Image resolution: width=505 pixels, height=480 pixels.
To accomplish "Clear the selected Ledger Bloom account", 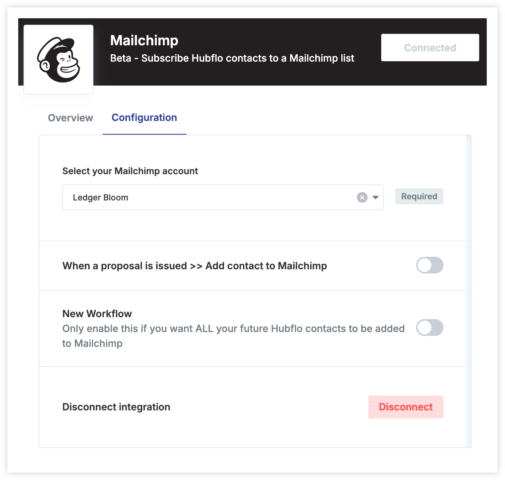I will pos(362,197).
